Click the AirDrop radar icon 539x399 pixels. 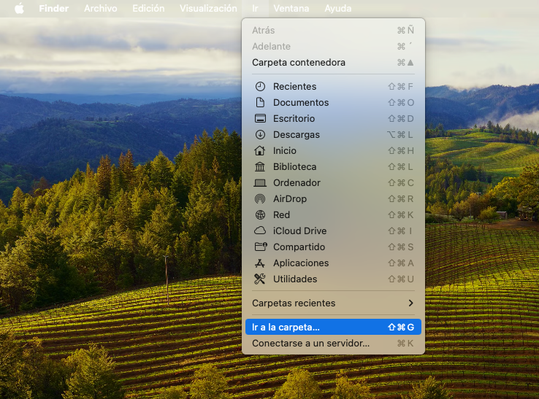coord(260,199)
